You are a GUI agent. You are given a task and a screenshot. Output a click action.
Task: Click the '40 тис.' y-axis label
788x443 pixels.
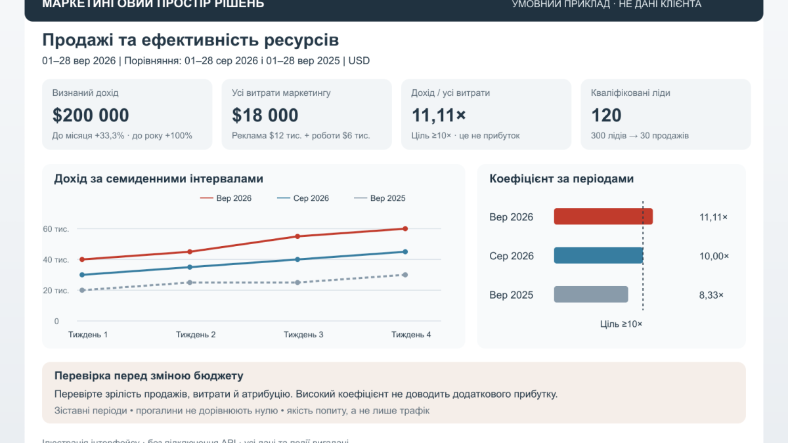56,260
